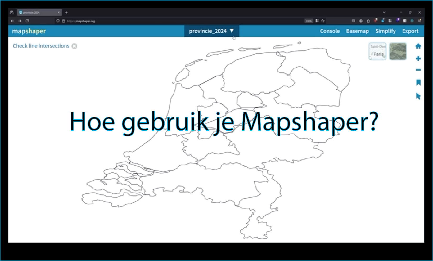433x261 pixels.
Task: Click the mapshaper logo
Action: 29,31
